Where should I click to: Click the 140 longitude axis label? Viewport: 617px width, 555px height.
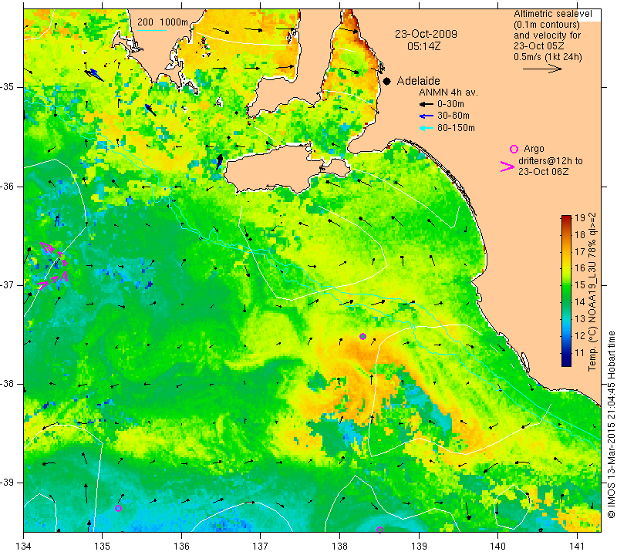(497, 547)
